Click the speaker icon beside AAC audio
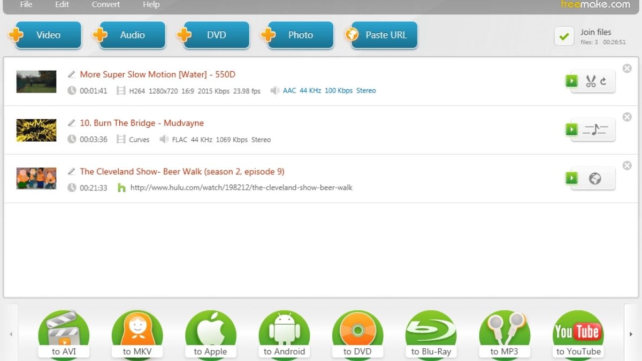This screenshot has width=642, height=361. pyautogui.click(x=274, y=90)
